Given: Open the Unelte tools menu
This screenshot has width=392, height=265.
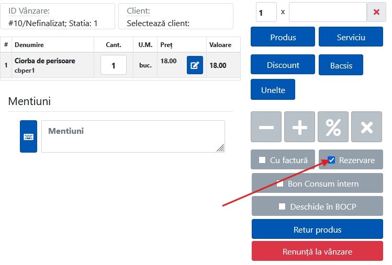Looking at the screenshot, I should click(273, 89).
